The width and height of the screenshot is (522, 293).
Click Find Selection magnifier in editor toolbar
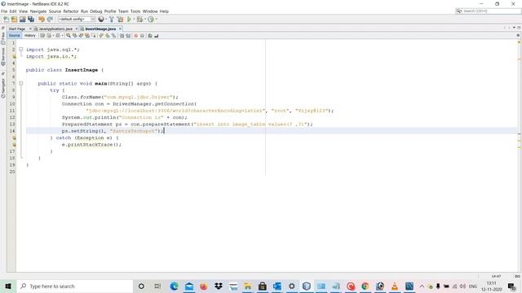pos(69,36)
